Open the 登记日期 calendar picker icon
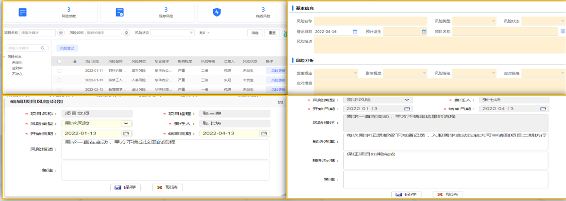Screen dimensions: 566x201 [x=355, y=32]
